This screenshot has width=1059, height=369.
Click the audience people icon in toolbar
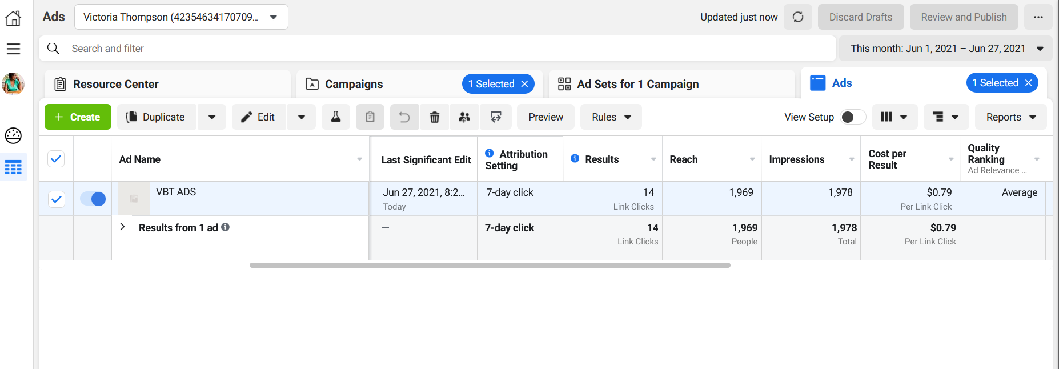[x=464, y=117]
